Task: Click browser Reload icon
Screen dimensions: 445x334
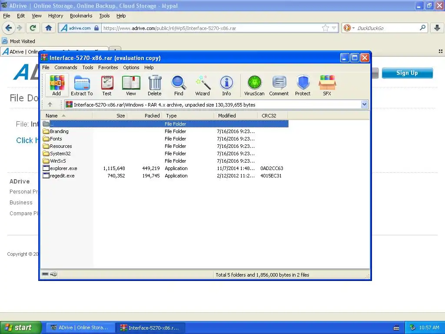Action: [33, 28]
